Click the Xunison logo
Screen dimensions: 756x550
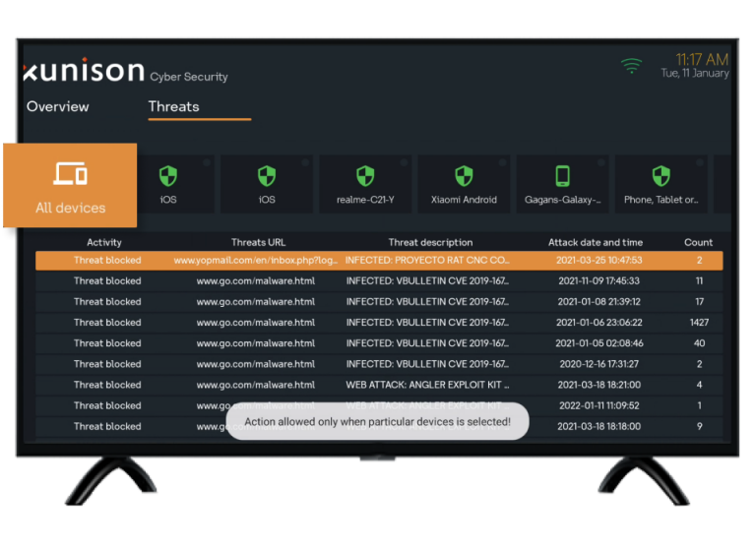click(x=85, y=70)
